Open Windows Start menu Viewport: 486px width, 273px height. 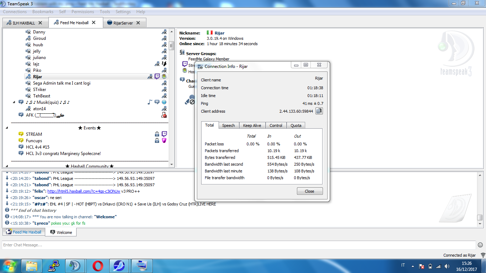point(10,266)
